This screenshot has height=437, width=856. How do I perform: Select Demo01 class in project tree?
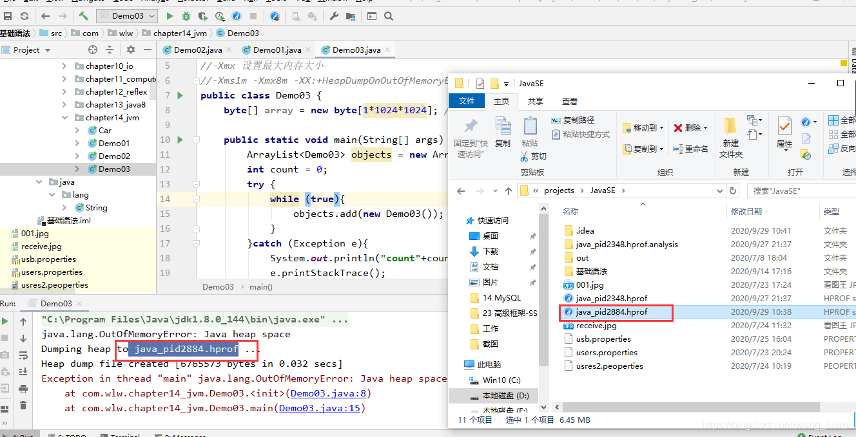point(114,143)
